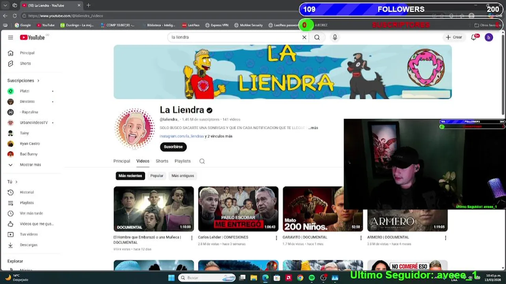Open options for Carlos Lehder video

pos(276,238)
